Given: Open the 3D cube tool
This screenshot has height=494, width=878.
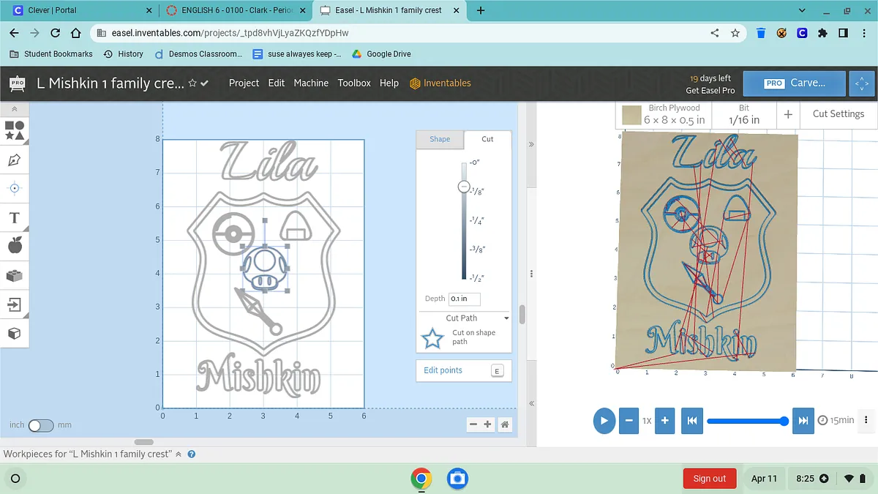Looking at the screenshot, I should 15,334.
